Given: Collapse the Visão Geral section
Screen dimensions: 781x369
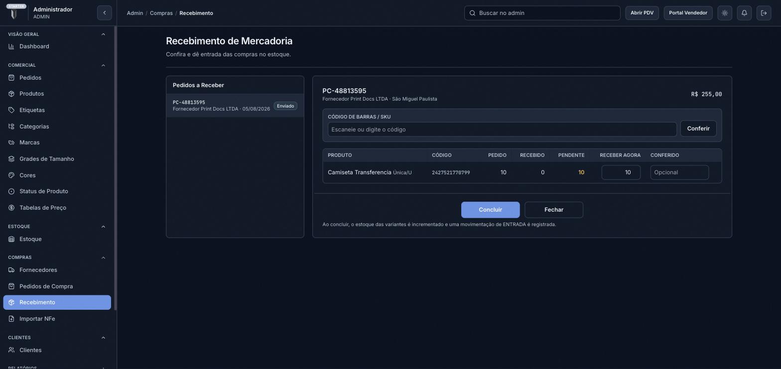Looking at the screenshot, I should (103, 34).
